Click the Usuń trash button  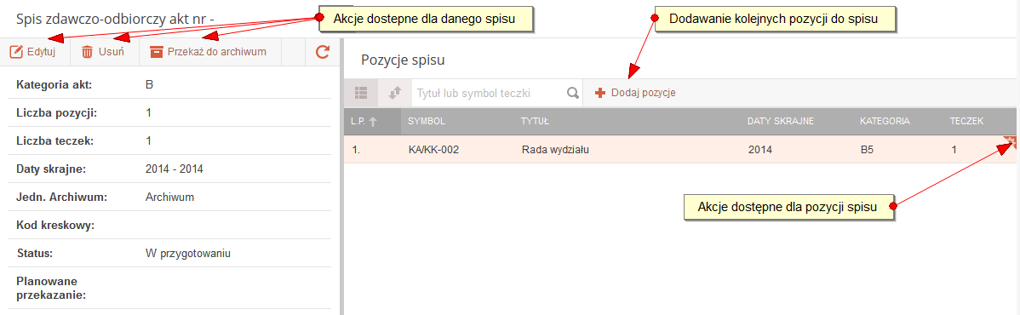104,52
